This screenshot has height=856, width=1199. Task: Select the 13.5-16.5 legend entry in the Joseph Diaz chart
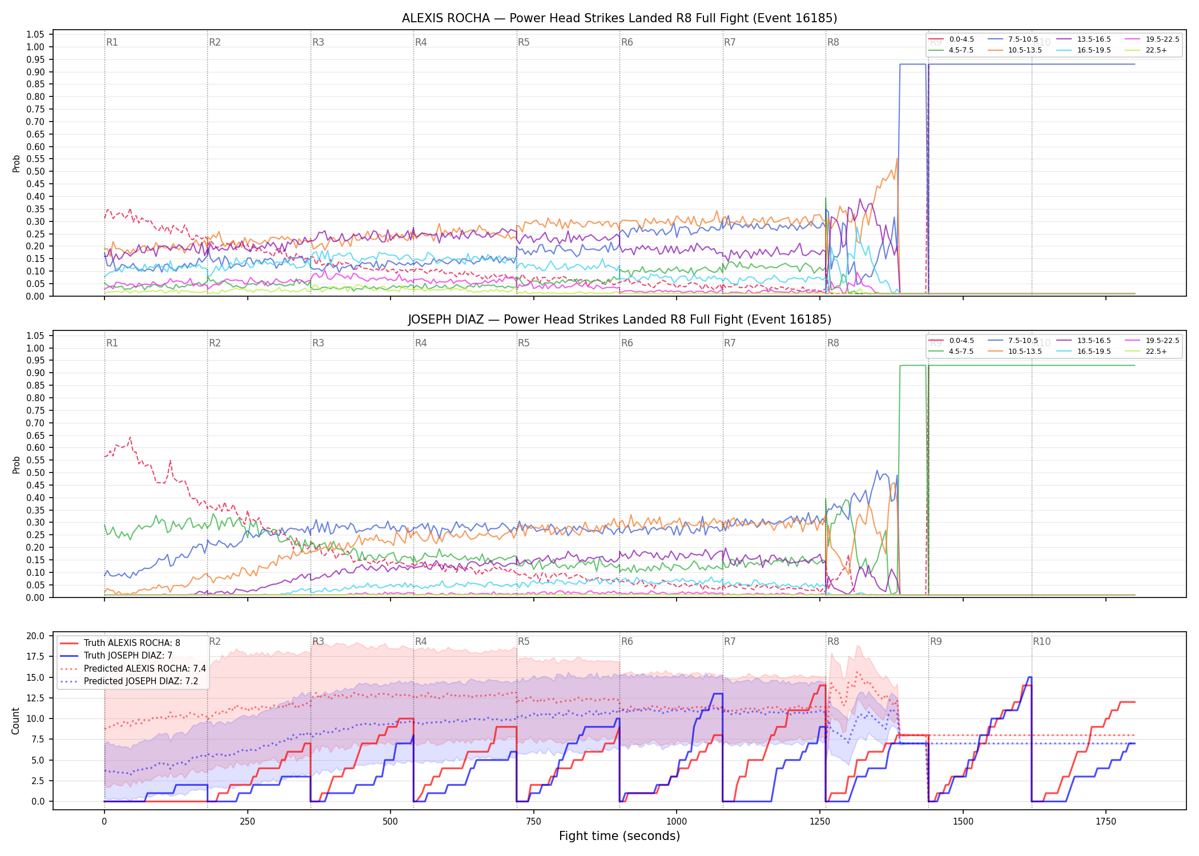[1084, 341]
